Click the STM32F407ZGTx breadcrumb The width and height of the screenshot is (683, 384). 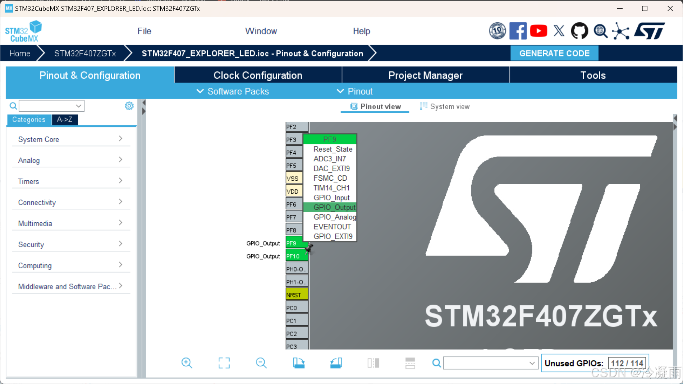85,53
